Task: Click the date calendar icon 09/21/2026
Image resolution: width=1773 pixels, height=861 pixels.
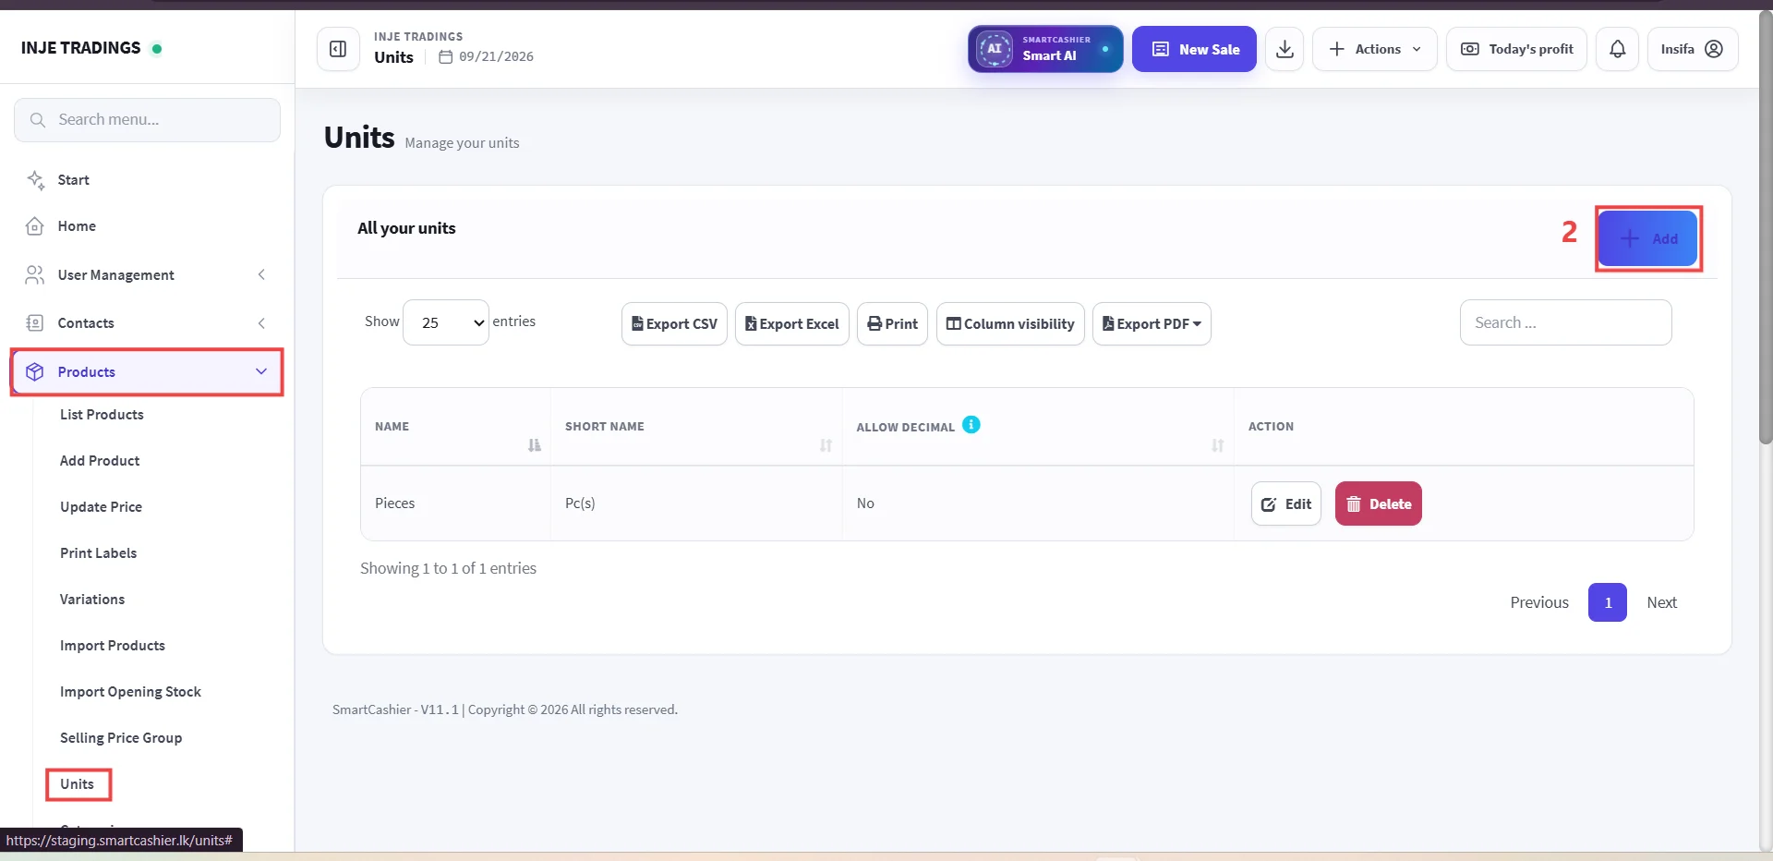Action: pyautogui.click(x=445, y=57)
